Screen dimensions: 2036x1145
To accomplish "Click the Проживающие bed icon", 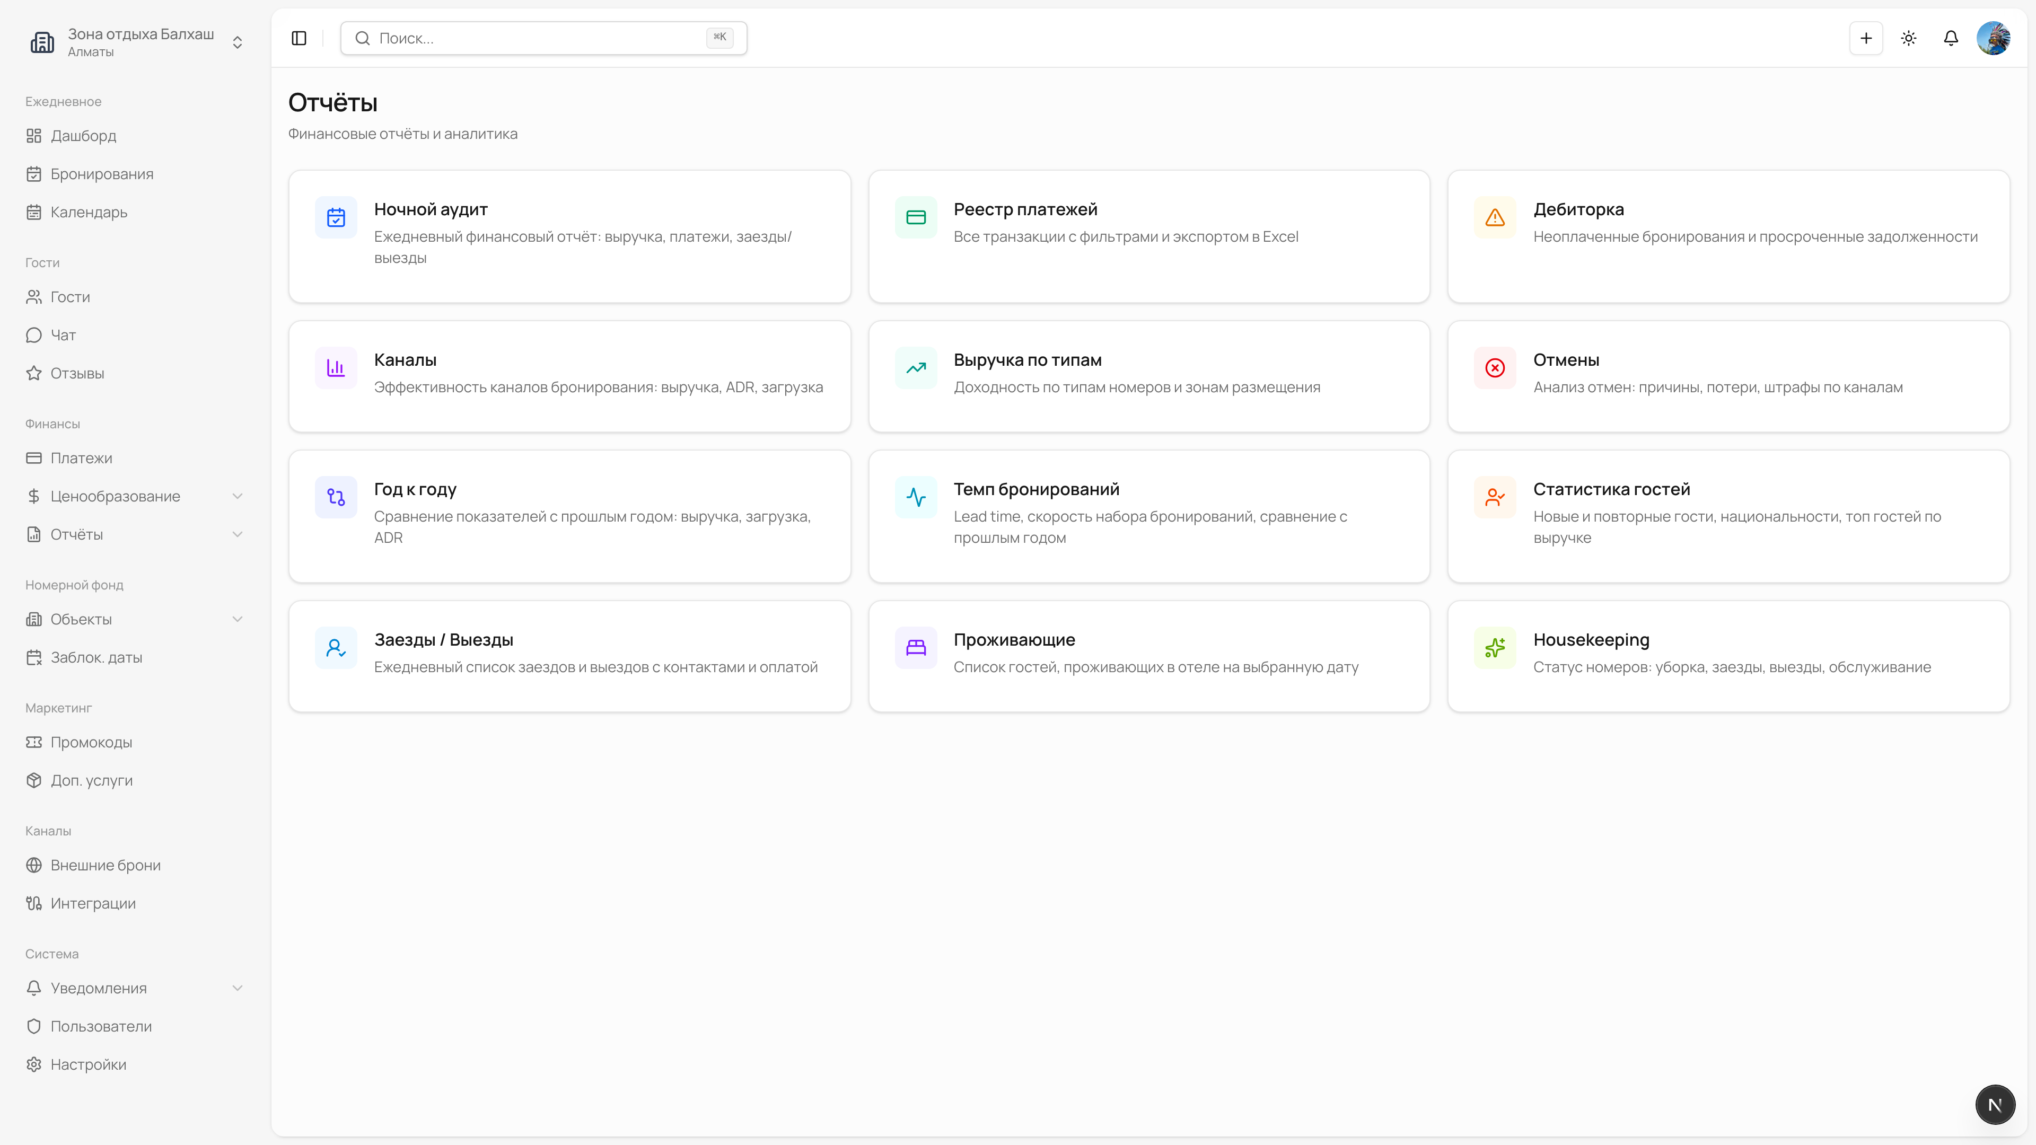I will (x=915, y=648).
